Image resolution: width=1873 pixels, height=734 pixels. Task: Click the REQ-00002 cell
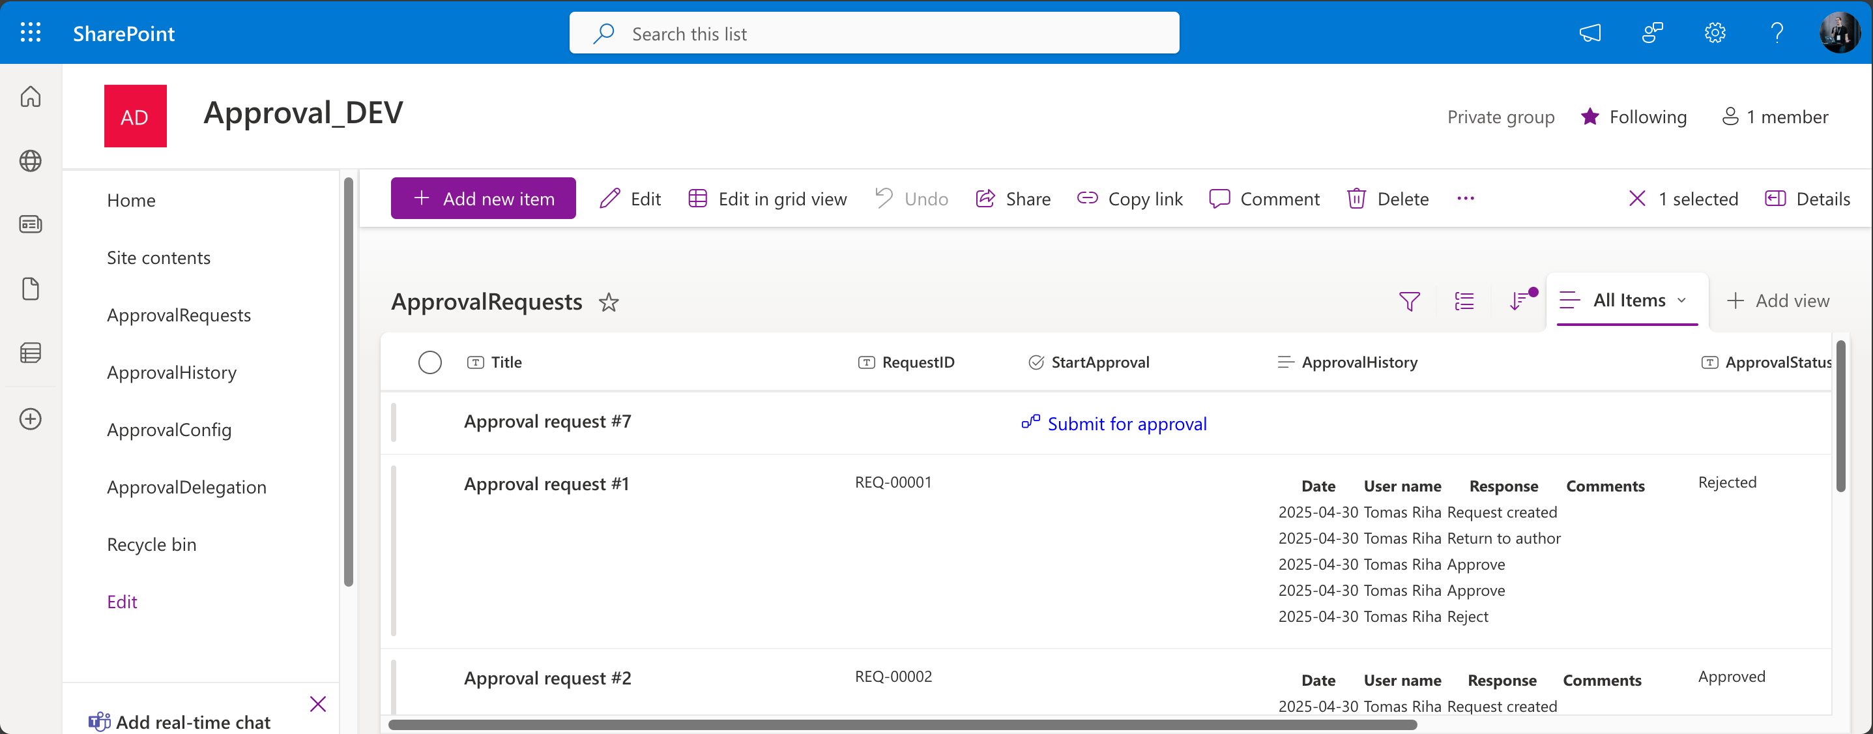[893, 677]
